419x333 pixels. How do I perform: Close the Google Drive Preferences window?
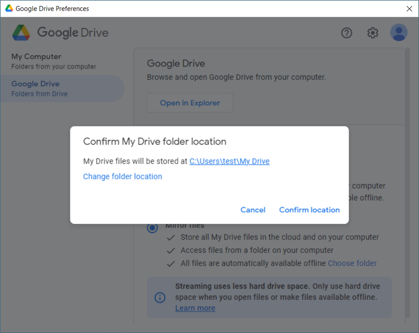click(409, 8)
